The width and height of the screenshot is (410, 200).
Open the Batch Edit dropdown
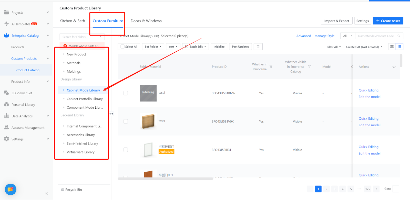pyautogui.click(x=195, y=47)
